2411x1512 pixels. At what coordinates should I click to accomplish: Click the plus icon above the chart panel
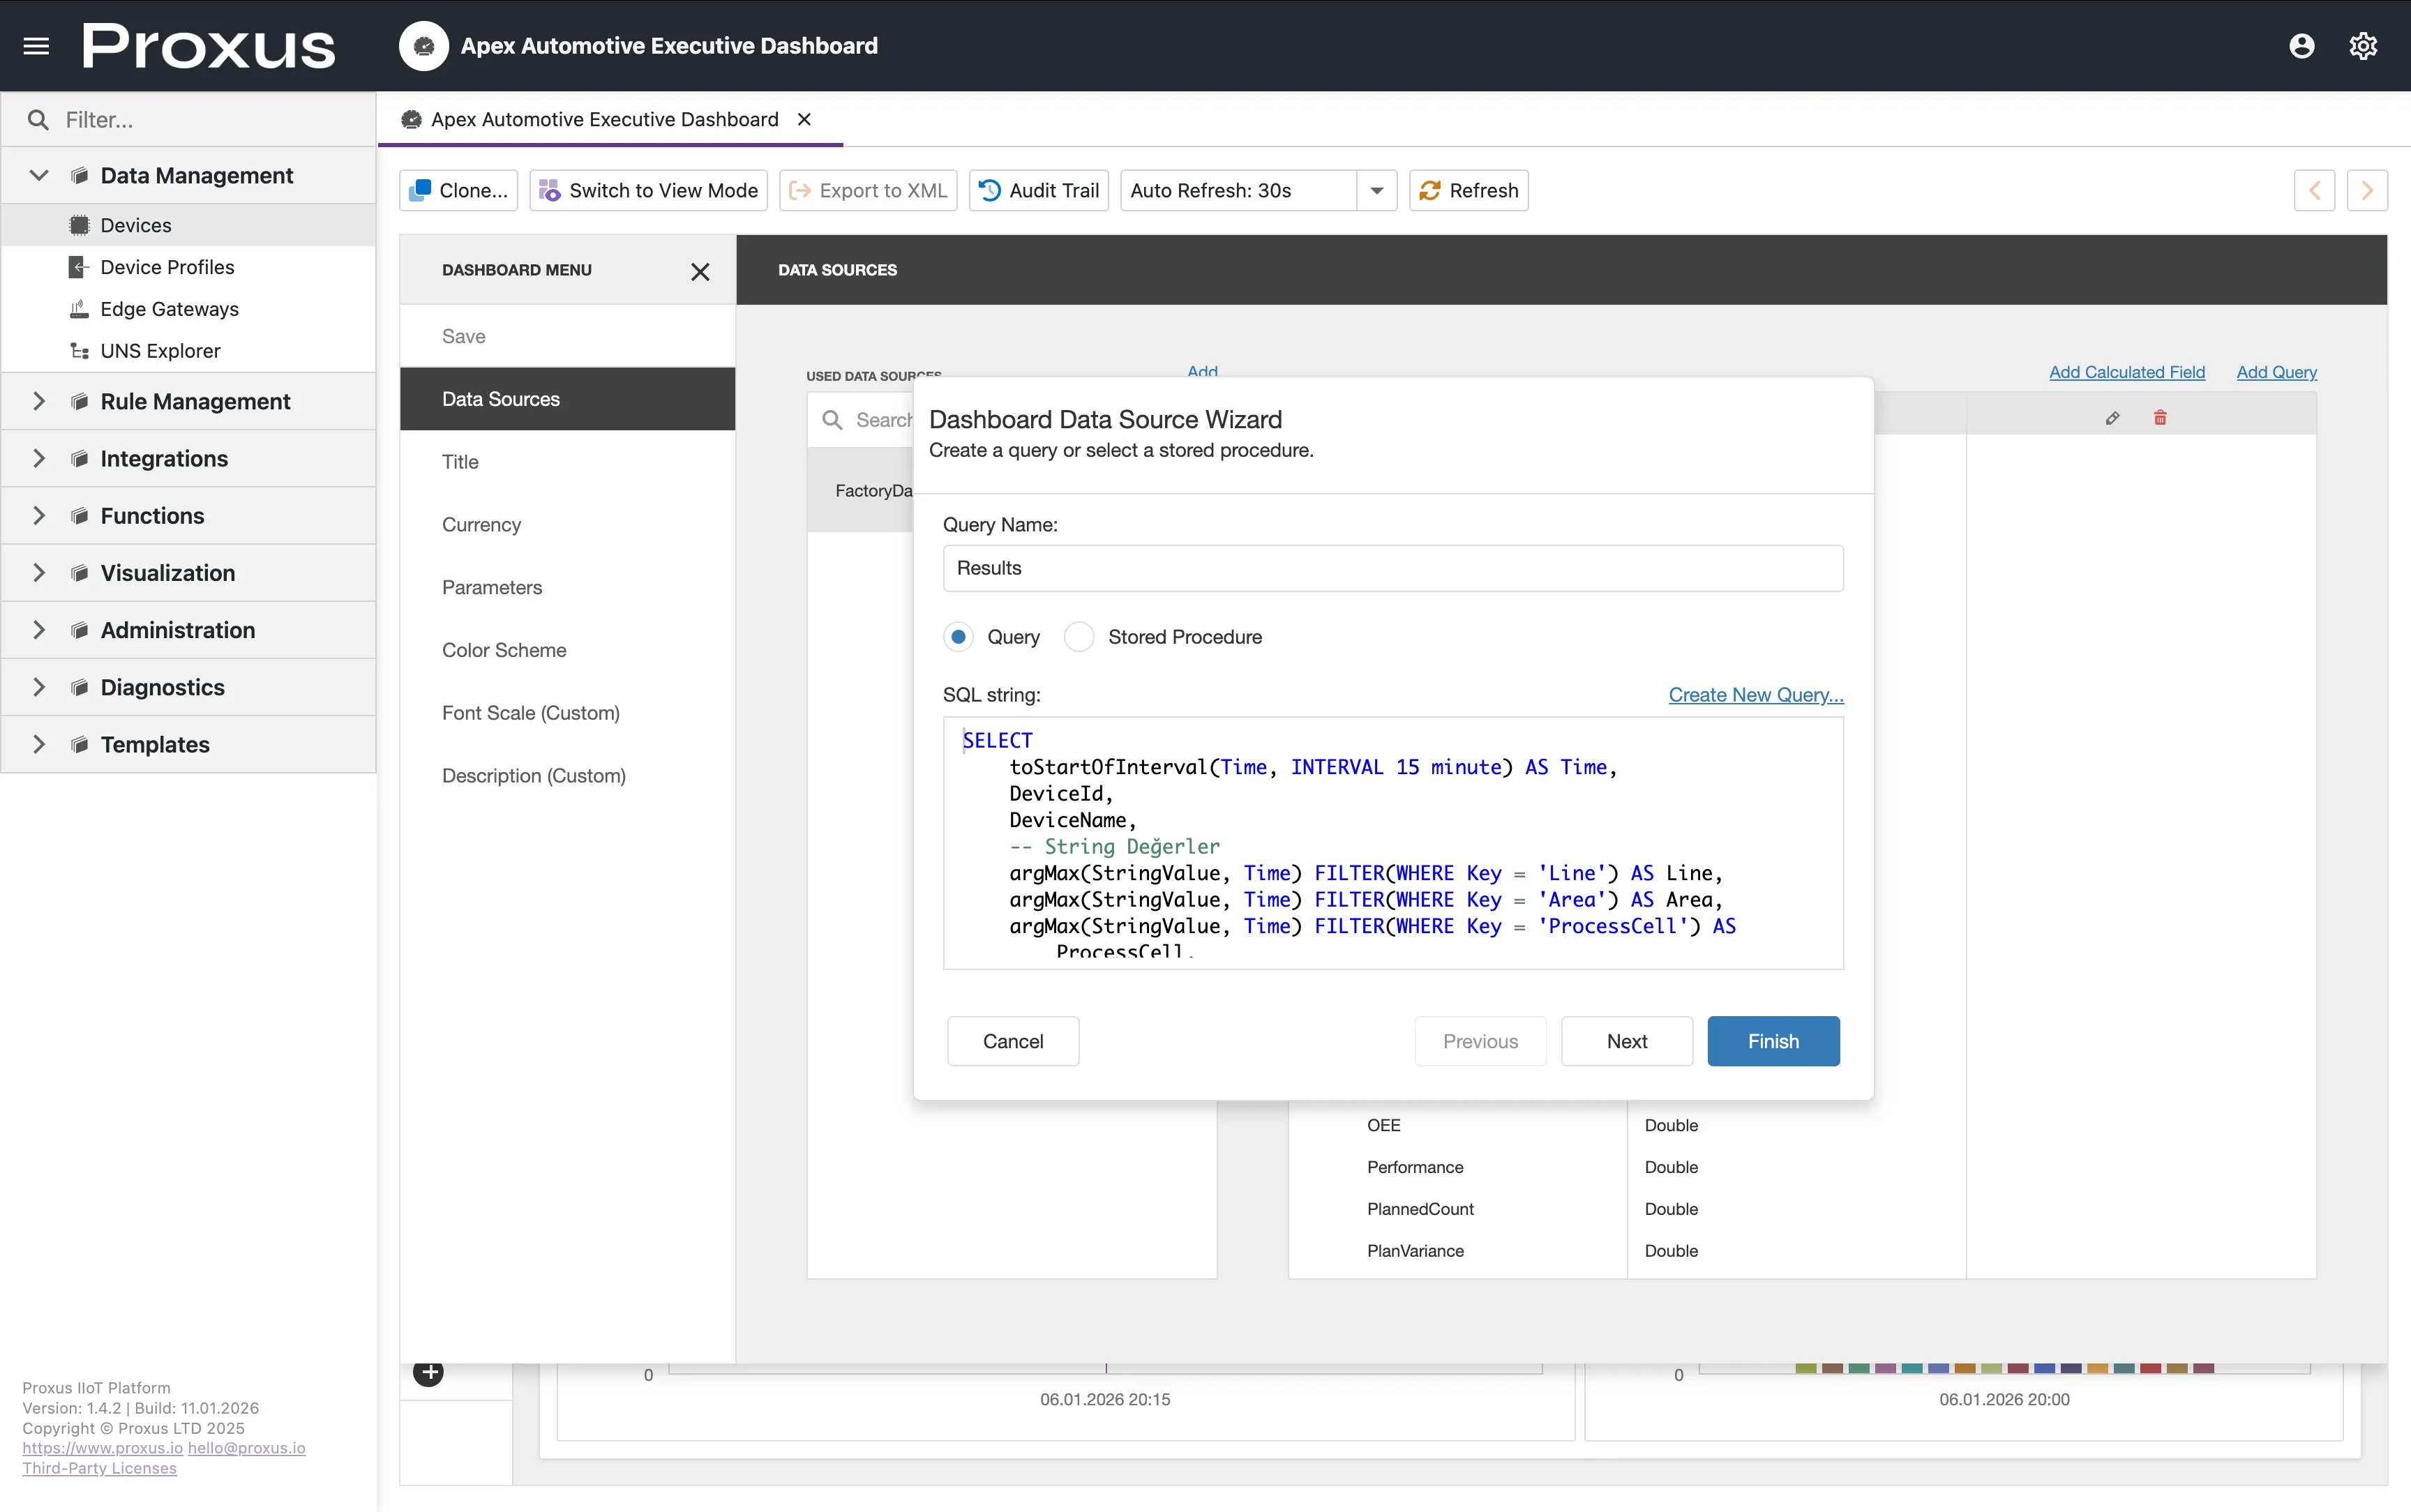[428, 1372]
